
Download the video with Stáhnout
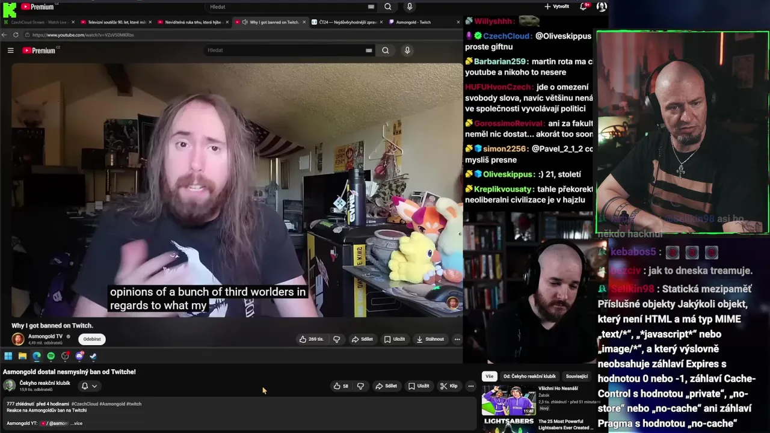pos(430,339)
